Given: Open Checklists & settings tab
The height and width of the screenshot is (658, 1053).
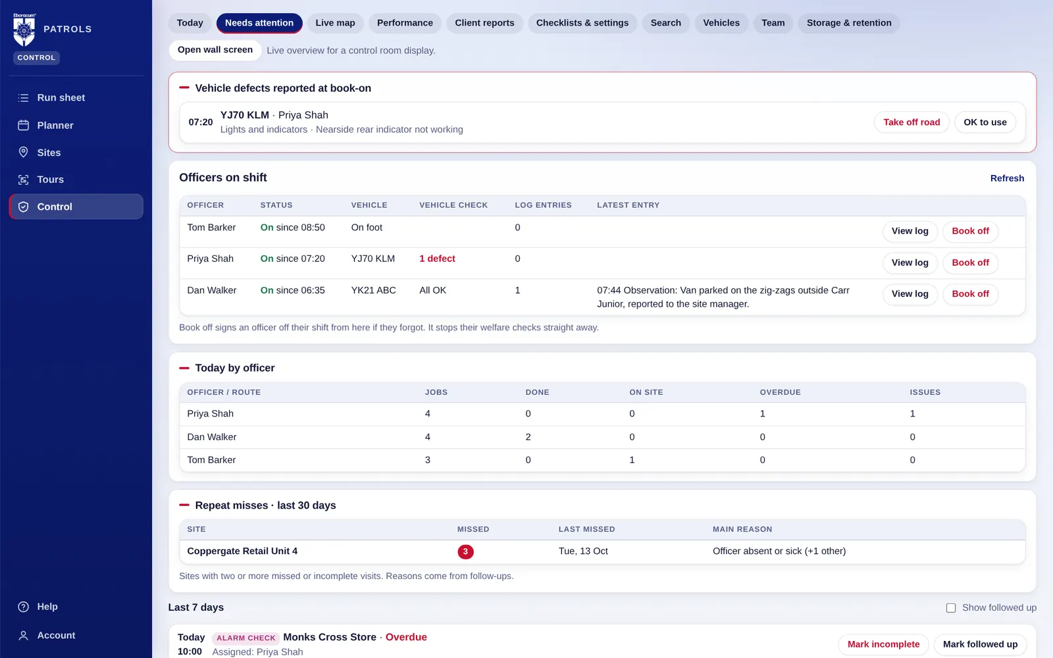Looking at the screenshot, I should [582, 23].
